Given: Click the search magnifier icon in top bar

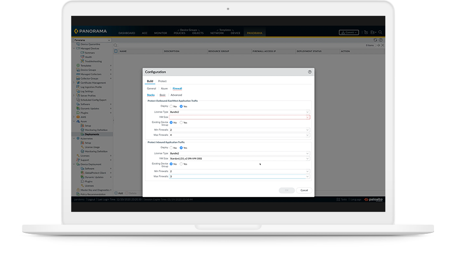Looking at the screenshot, I should [380, 32].
